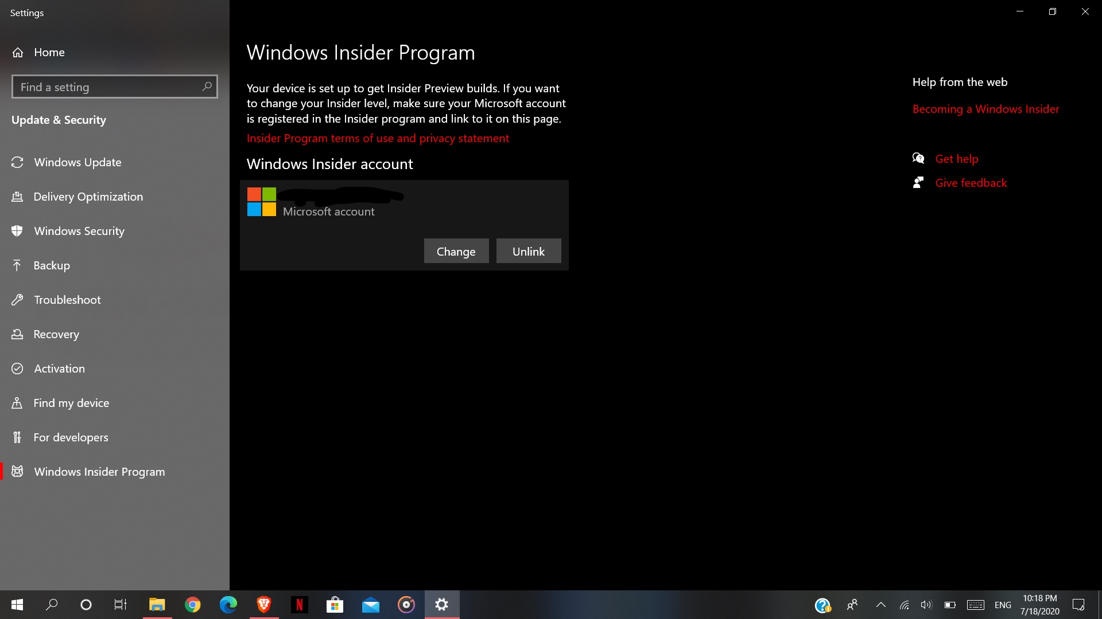Open the Windows Start menu

click(x=17, y=605)
